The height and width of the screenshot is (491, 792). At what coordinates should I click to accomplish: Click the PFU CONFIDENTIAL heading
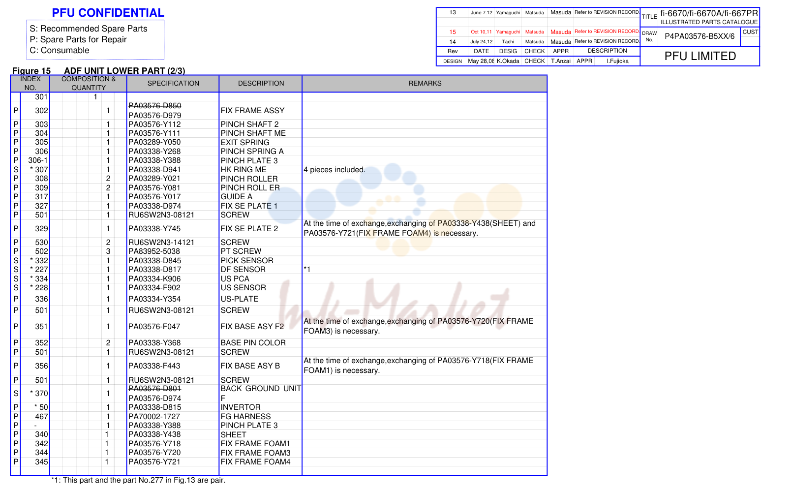[108, 13]
